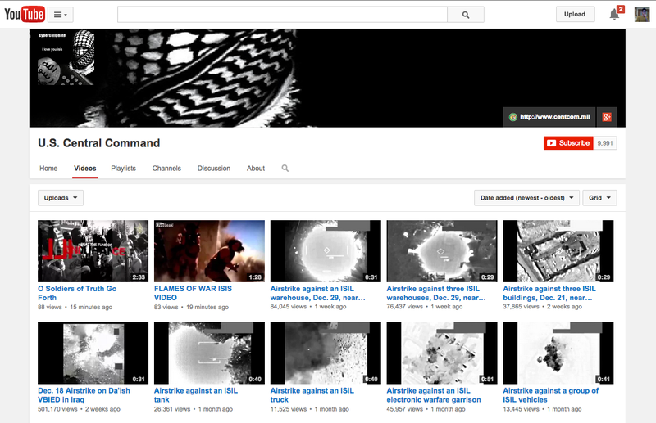Open the About tab

click(256, 169)
